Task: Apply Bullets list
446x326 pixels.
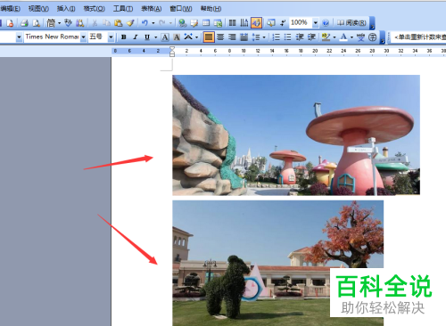Action: click(287, 37)
